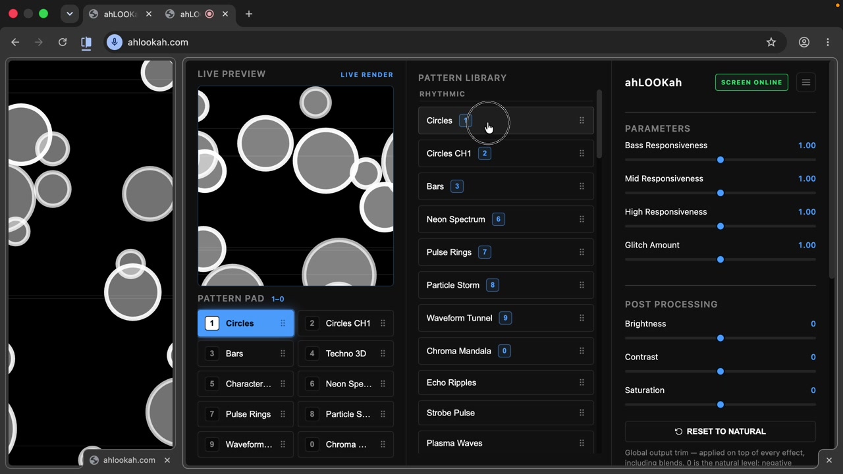Click the drag handle on Techno 3D pad
Viewport: 843px width, 474px height.
click(x=383, y=354)
